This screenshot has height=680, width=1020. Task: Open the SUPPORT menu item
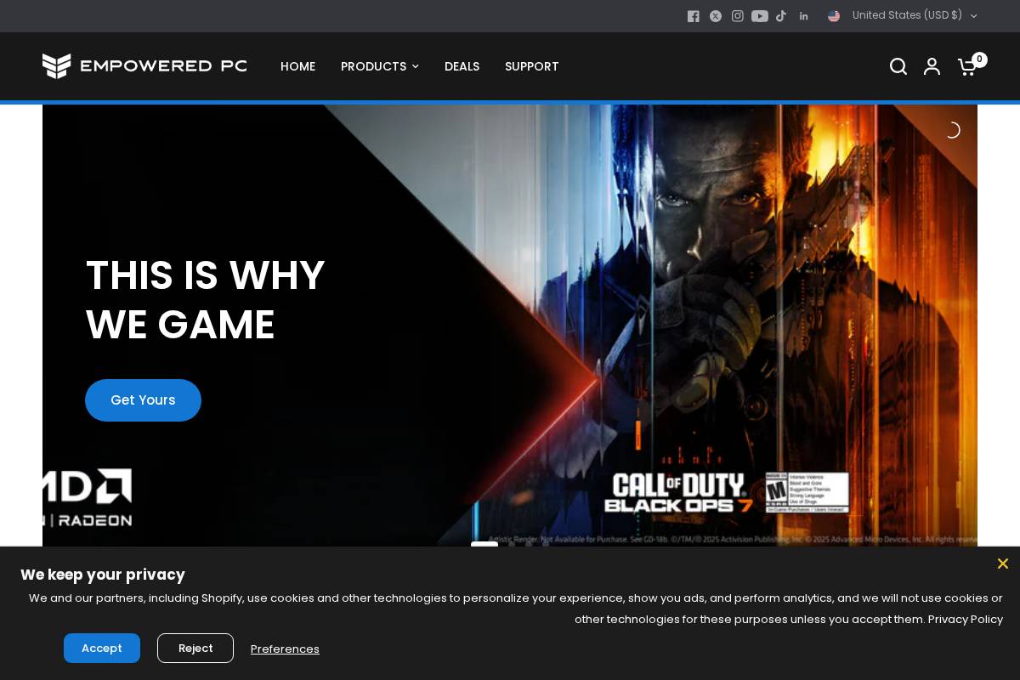pos(531,66)
